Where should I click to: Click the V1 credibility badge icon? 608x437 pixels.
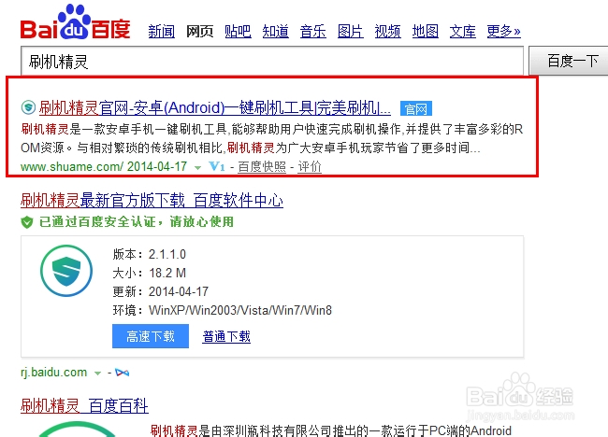pos(217,167)
